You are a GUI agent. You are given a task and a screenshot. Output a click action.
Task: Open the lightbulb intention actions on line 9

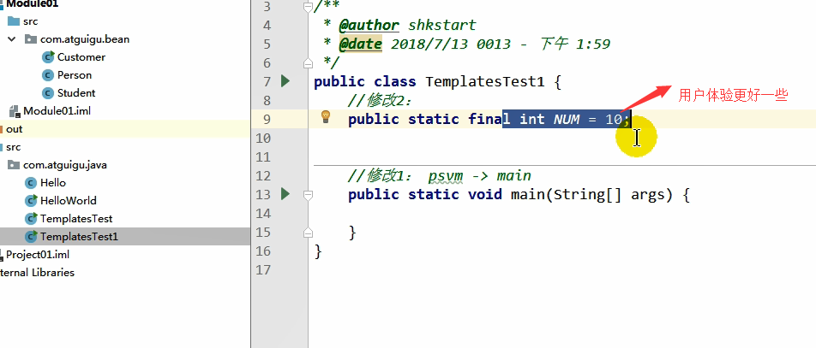click(326, 116)
